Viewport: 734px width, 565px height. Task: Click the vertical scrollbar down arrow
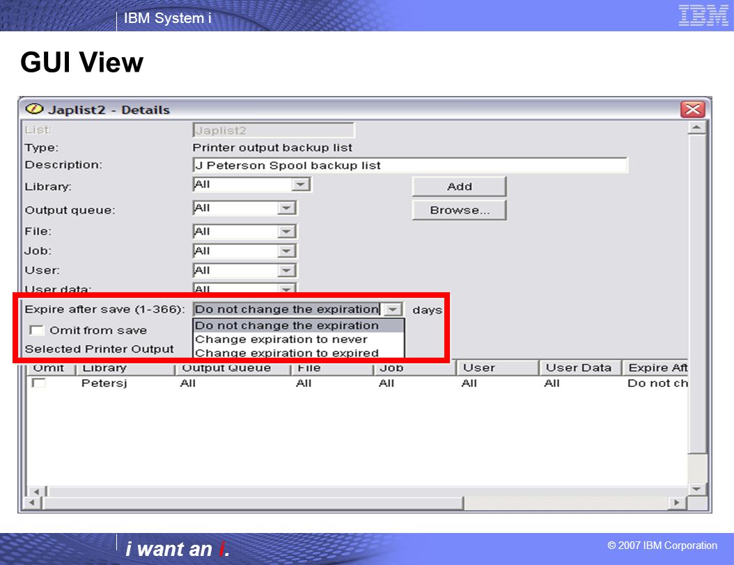696,488
